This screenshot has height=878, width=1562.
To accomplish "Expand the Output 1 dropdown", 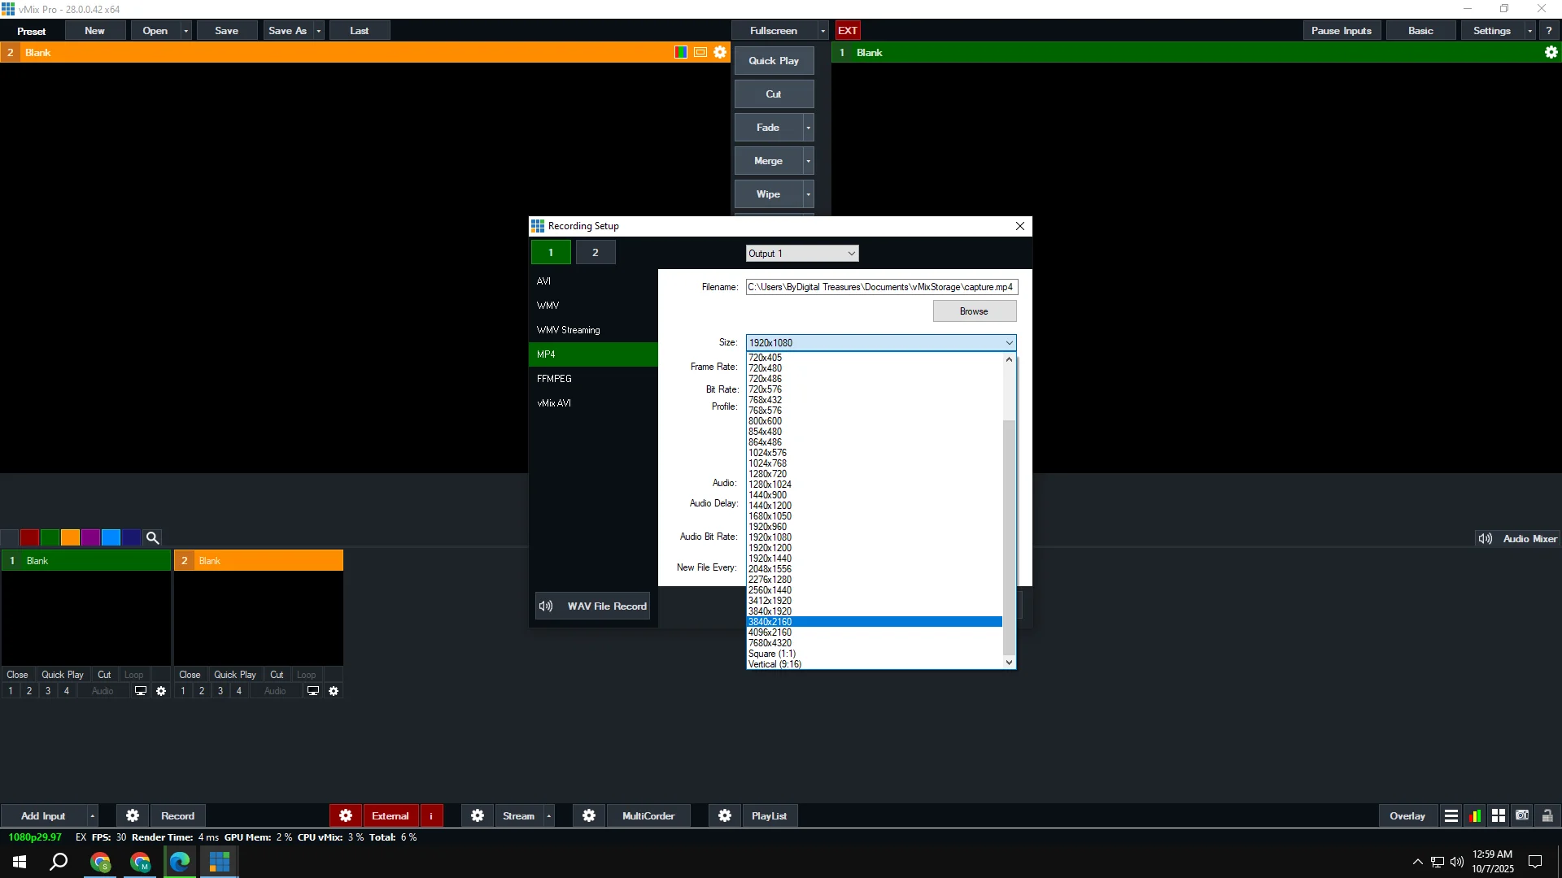I will [x=851, y=254].
